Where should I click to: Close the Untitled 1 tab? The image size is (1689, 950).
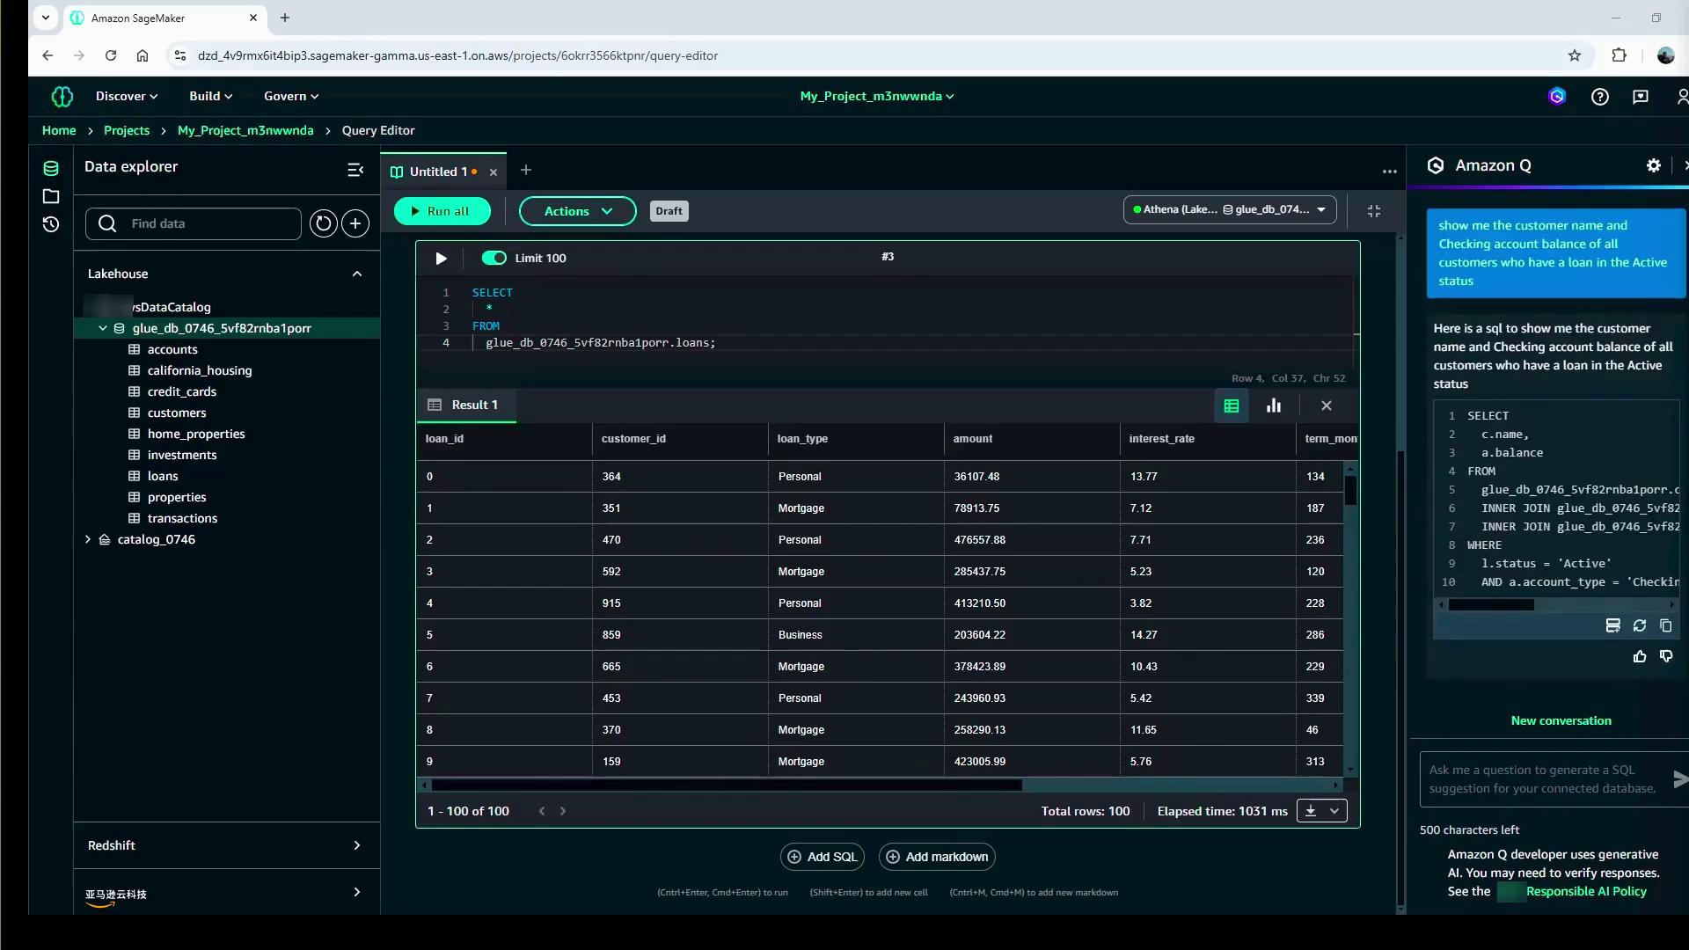point(494,172)
